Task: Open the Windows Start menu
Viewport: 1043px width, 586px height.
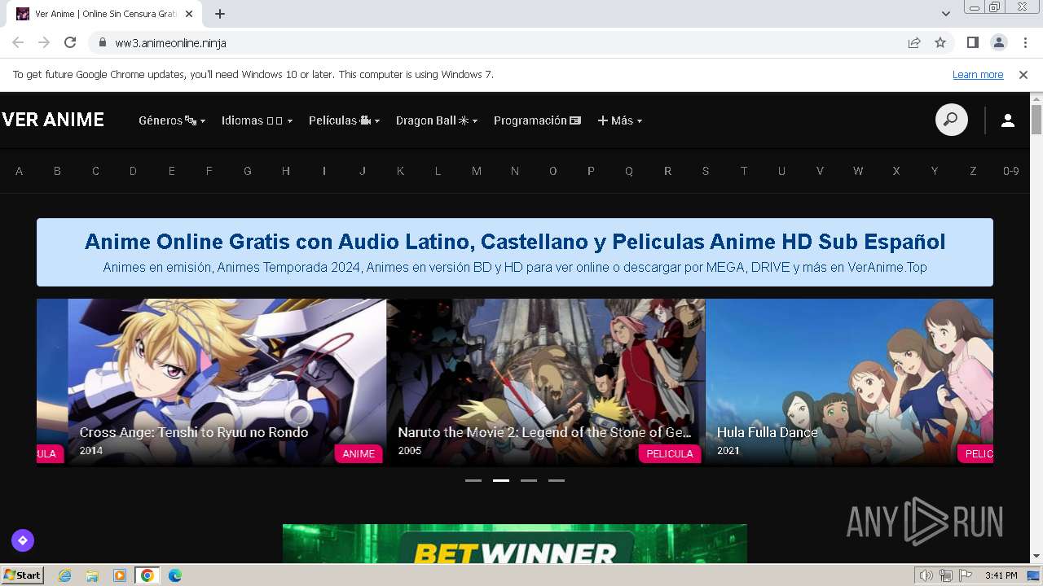Action: 22,575
